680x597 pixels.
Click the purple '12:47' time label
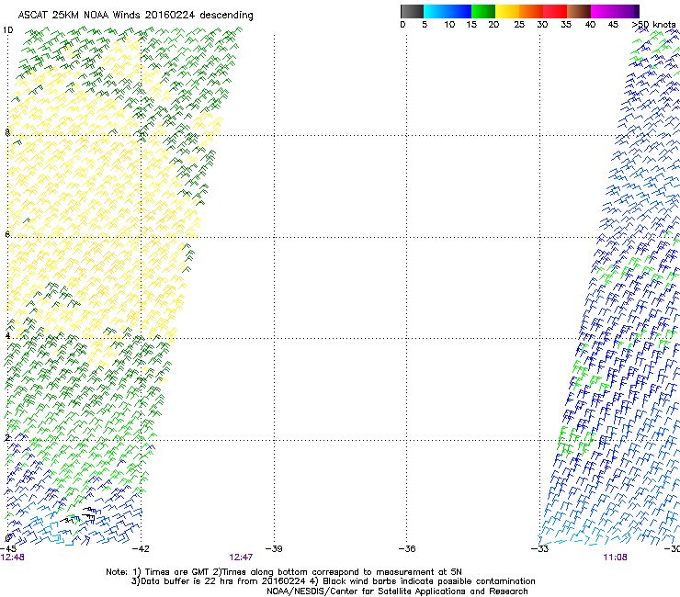tap(241, 558)
